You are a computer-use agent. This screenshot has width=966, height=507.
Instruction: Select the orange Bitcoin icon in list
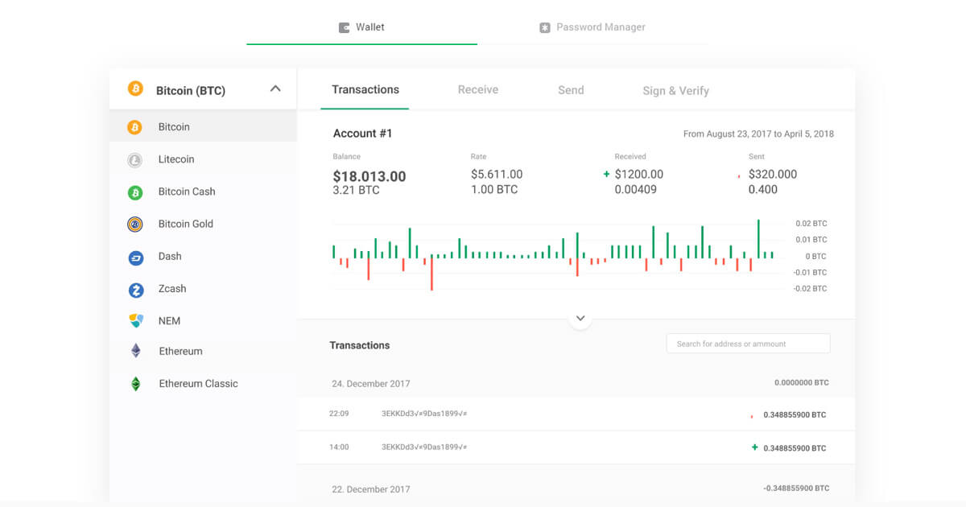pyautogui.click(x=135, y=127)
